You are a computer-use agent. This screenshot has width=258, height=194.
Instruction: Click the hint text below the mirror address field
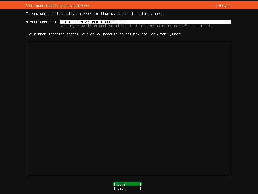[x=136, y=26]
